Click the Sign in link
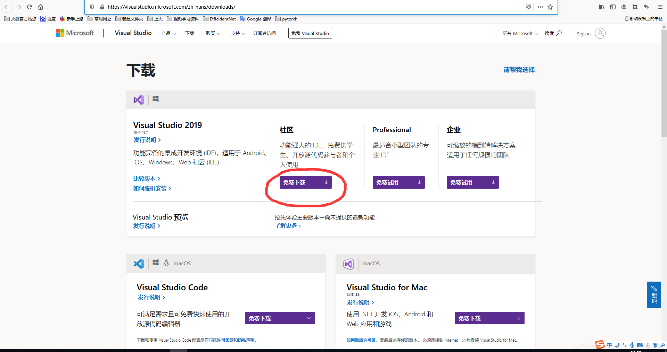 point(584,34)
